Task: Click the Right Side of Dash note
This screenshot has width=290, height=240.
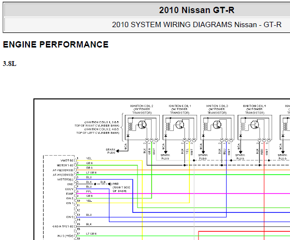Action: pyautogui.click(x=122, y=189)
